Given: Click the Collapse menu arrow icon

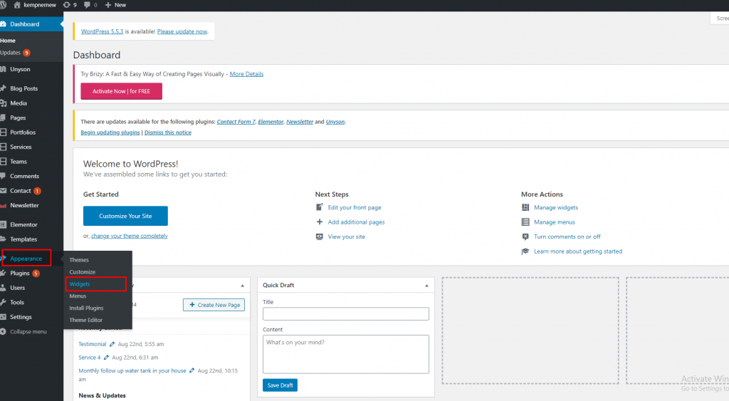Looking at the screenshot, I should point(4,332).
